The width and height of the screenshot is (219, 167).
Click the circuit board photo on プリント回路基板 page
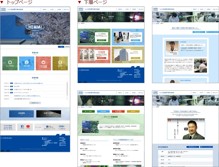point(90,127)
